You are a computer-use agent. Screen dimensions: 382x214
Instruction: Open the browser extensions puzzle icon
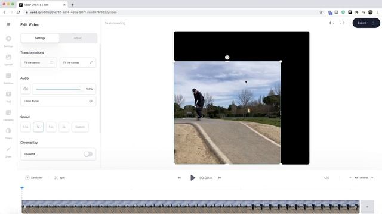pos(357,12)
